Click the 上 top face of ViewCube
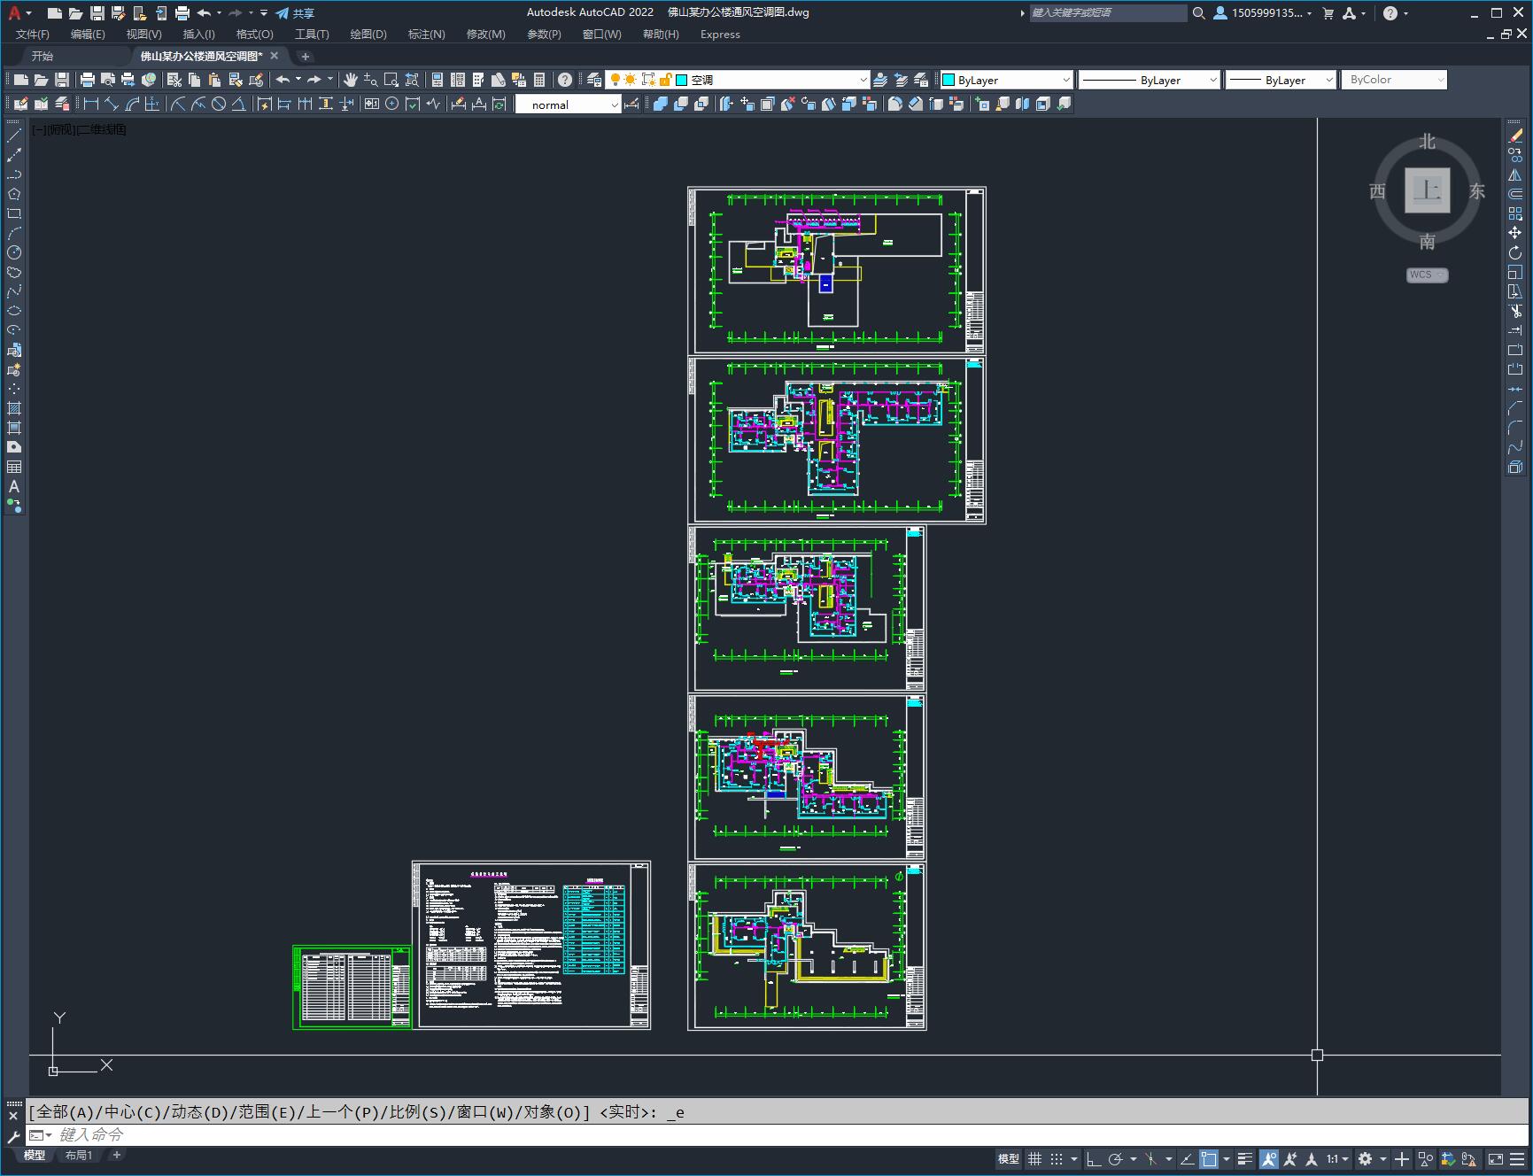This screenshot has width=1533, height=1176. [x=1427, y=190]
